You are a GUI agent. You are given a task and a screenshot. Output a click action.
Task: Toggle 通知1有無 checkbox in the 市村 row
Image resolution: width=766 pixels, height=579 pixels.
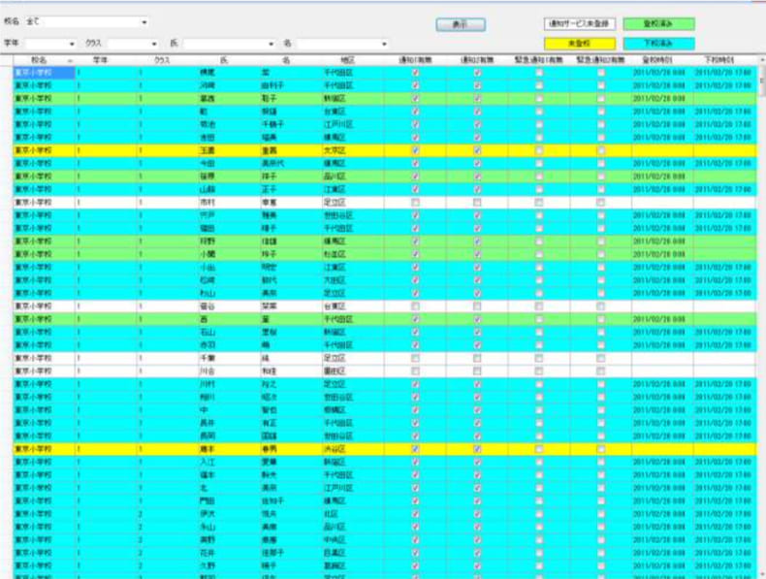[415, 203]
